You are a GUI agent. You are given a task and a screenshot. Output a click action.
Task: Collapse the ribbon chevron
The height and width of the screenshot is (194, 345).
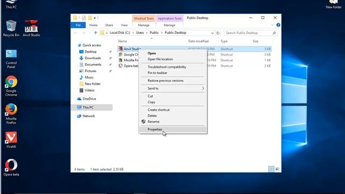tap(272, 25)
